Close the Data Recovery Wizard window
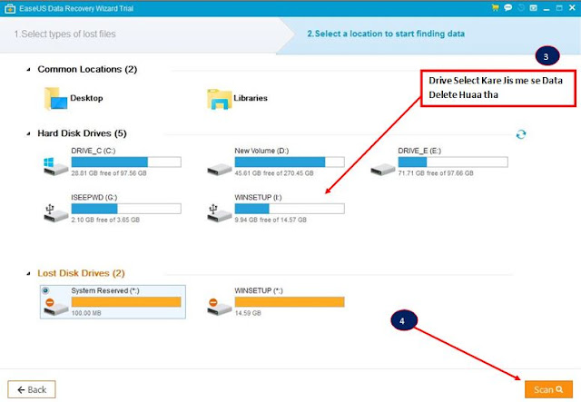The image size is (581, 402). coord(572,8)
